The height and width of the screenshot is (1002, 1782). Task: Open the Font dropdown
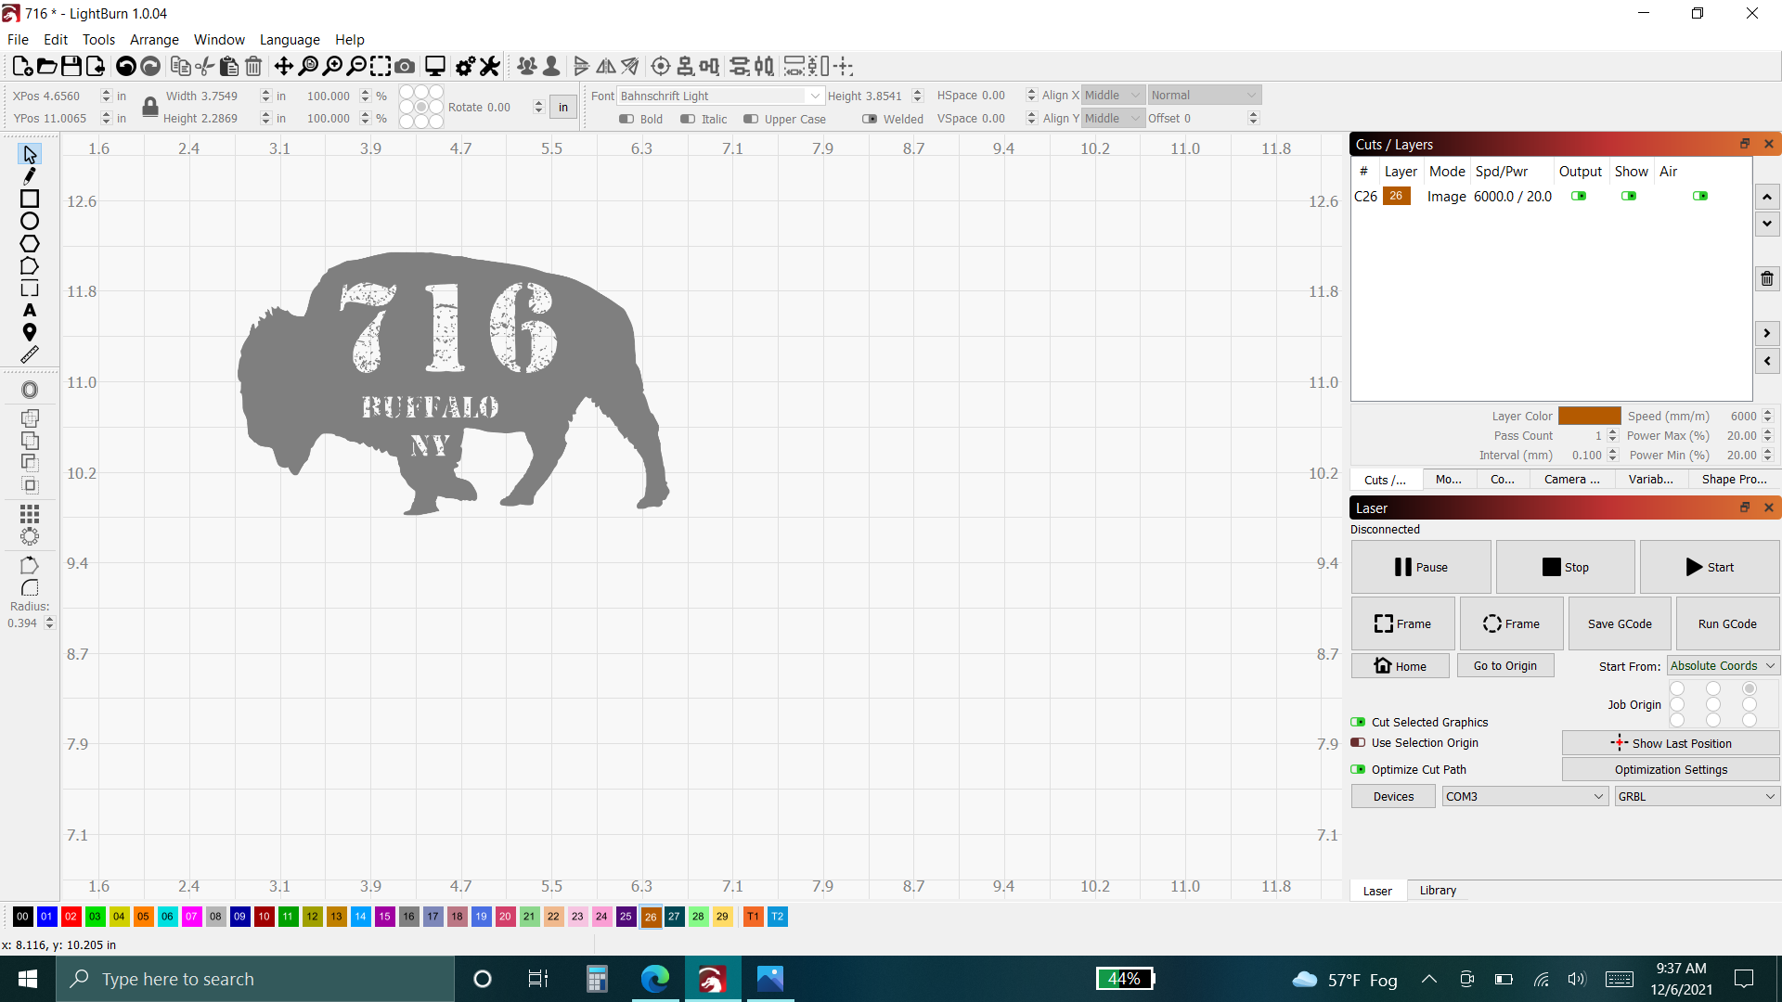(x=720, y=96)
